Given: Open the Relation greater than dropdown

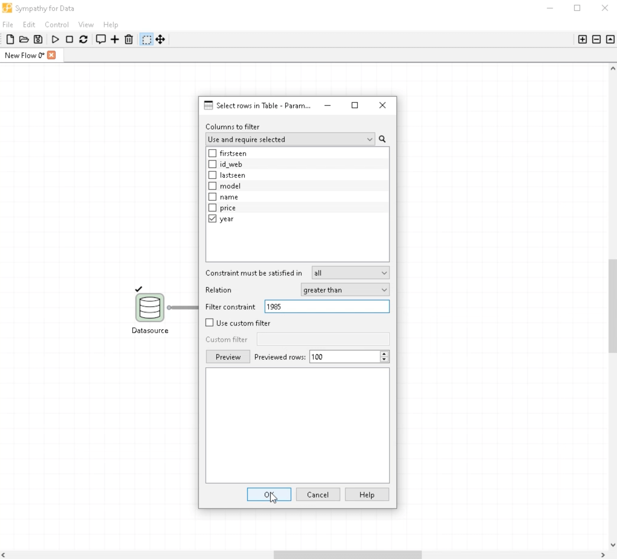Looking at the screenshot, I should [345, 289].
